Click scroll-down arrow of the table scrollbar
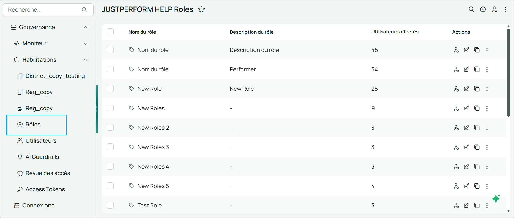The width and height of the screenshot is (514, 218). point(508,211)
